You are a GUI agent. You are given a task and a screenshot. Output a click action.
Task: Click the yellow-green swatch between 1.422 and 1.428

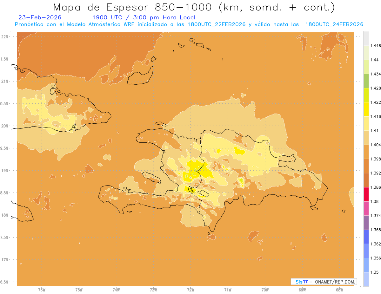point(366,95)
